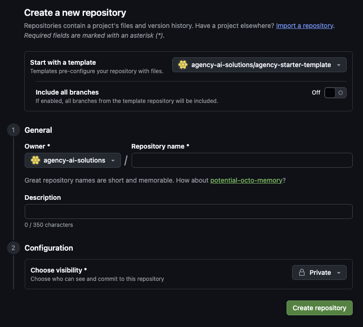Viewport: 363px width, 327px height.
Task: Click the Choose visibility label
Action: click(59, 270)
